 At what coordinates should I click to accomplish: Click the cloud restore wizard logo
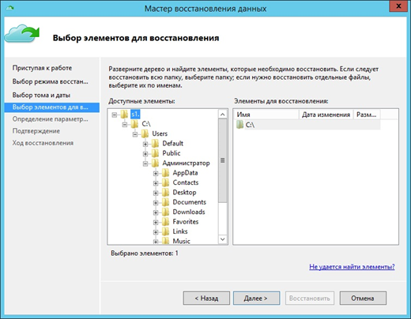point(22,33)
